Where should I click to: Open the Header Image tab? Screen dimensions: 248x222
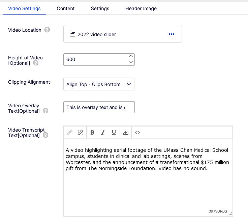pos(141,8)
